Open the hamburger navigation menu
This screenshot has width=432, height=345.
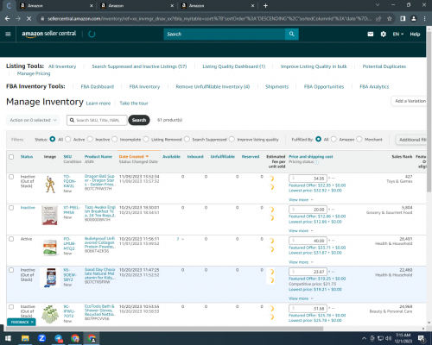pos(8,34)
